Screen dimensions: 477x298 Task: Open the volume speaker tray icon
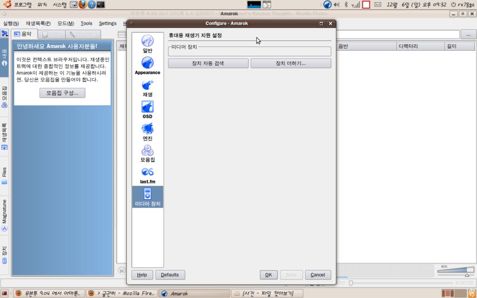(336, 5)
